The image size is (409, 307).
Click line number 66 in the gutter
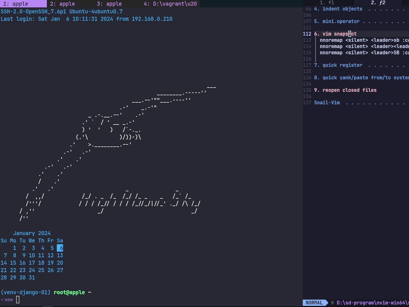[308, 9]
